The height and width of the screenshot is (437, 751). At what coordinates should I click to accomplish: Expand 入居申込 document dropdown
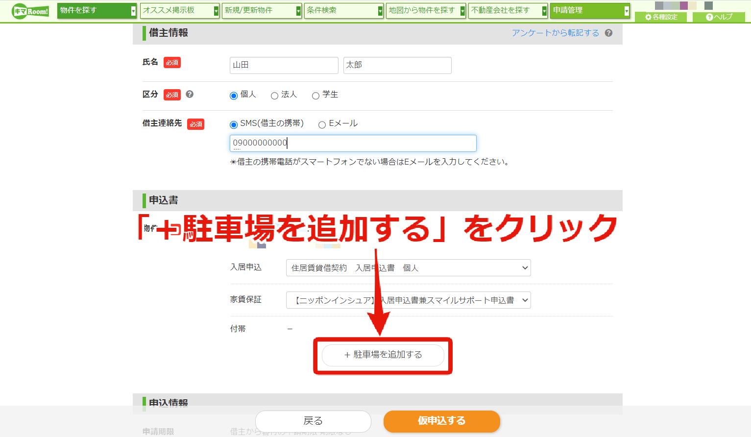[x=408, y=268]
